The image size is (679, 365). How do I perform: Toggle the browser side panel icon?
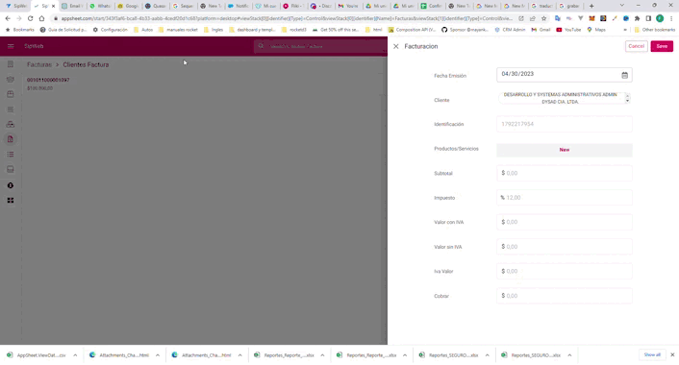pos(648,18)
